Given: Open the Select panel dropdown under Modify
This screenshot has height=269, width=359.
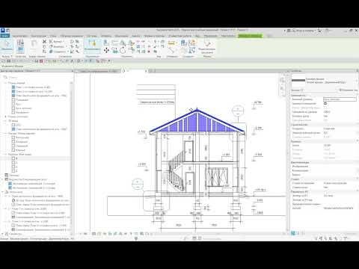Looking at the screenshot, I should coord(7,57).
